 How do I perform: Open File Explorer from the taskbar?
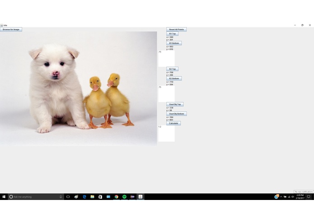click(92, 197)
